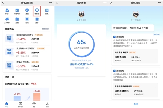163x108 pixels.
Task: Open the 兴证全球求稳派 strategy card
Action: point(136,56)
